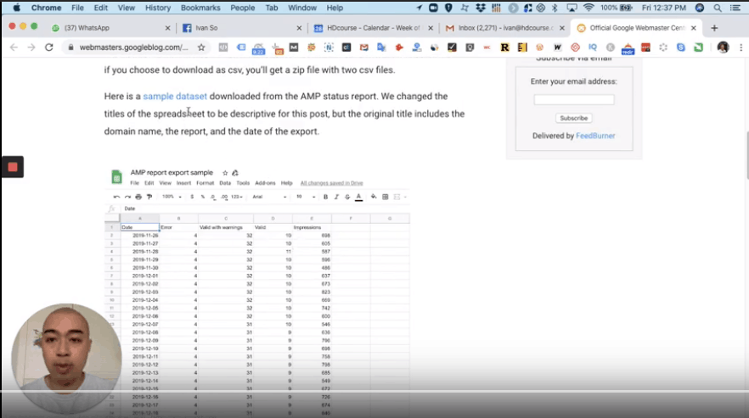Open the font size 10 dropdown
The width and height of the screenshot is (749, 418).
click(302, 197)
